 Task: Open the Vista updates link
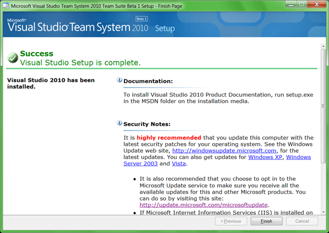click(179, 163)
